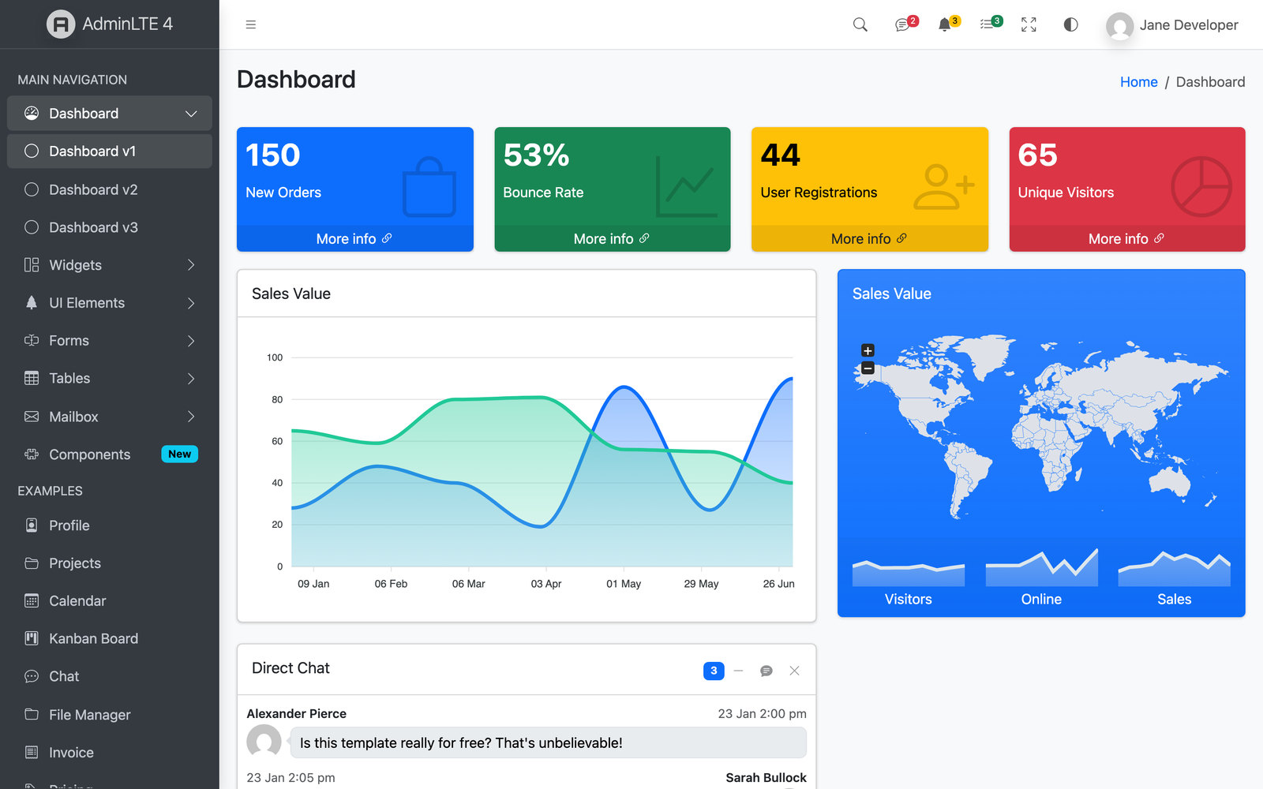Select Dashboard v1 in sidebar
The width and height of the screenshot is (1263, 789).
pos(110,151)
